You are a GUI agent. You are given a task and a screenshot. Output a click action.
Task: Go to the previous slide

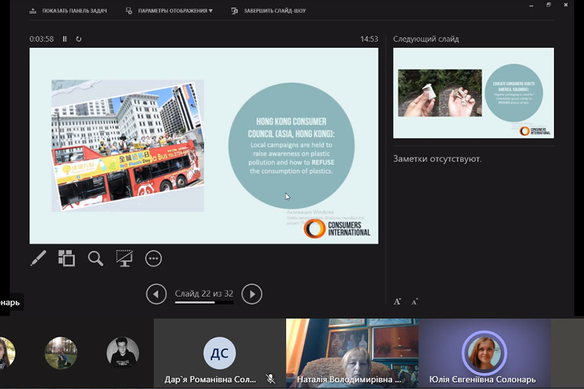156,294
